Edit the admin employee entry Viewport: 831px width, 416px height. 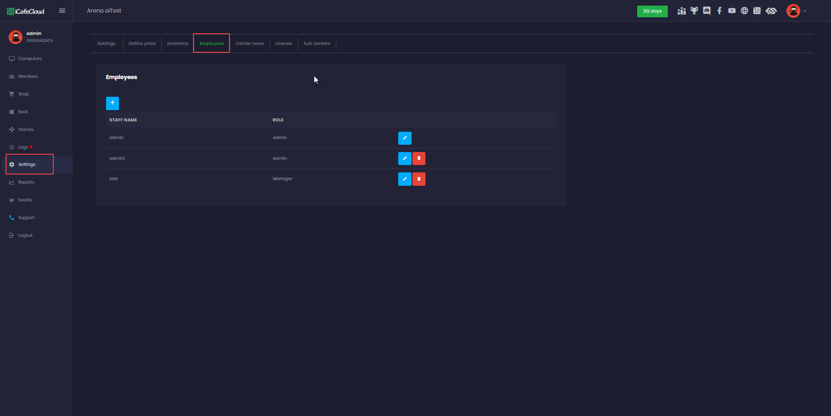click(405, 138)
